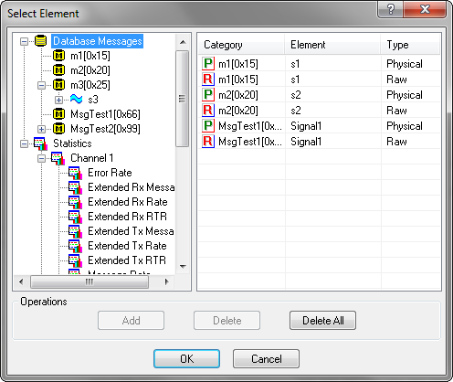Click the Error Rate statistics icon
This screenshot has height=382, width=453.
75,173
